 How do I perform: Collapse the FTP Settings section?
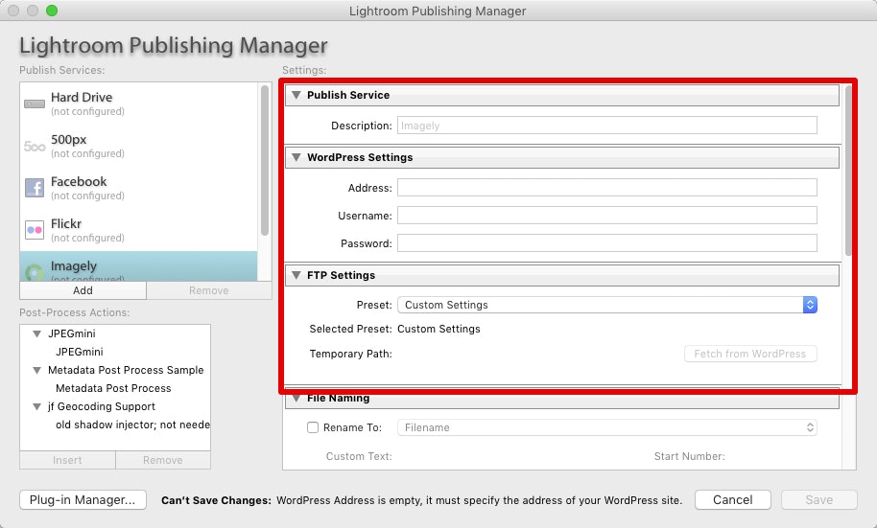[x=296, y=275]
